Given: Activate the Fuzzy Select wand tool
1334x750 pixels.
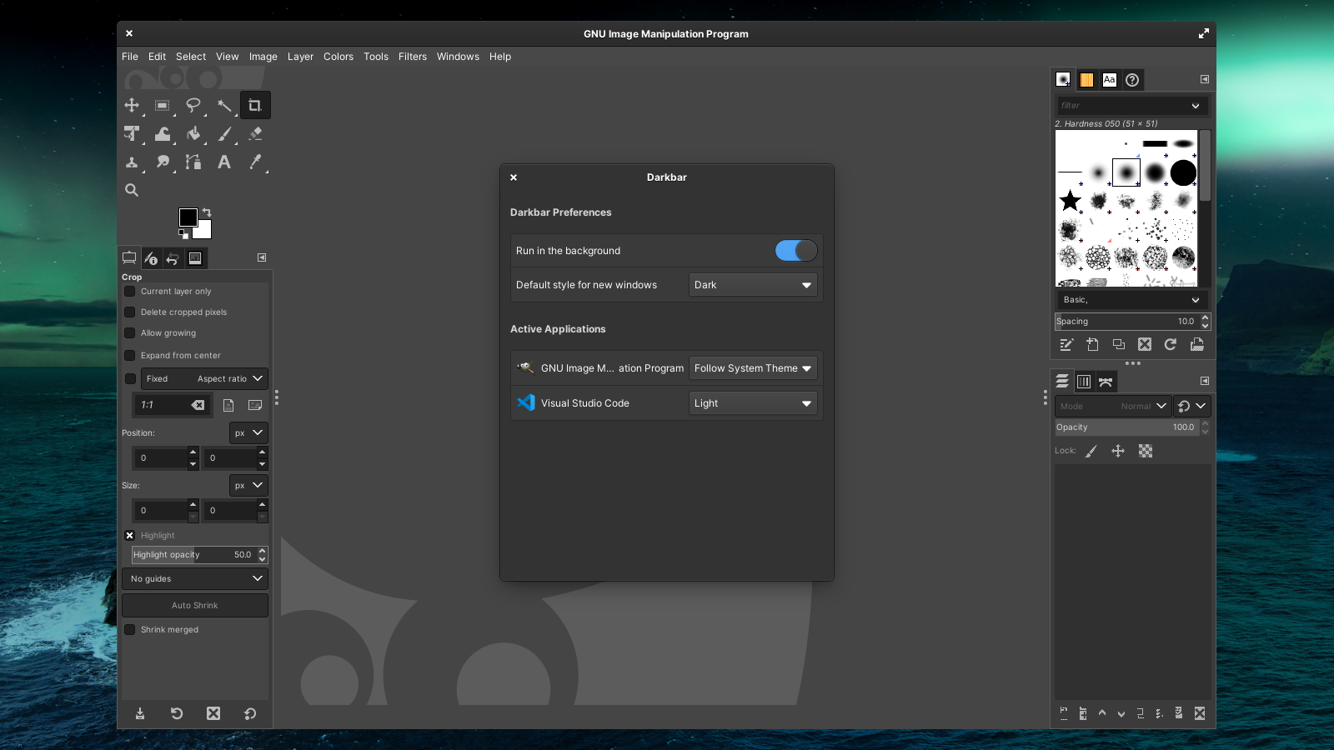Looking at the screenshot, I should coord(224,105).
